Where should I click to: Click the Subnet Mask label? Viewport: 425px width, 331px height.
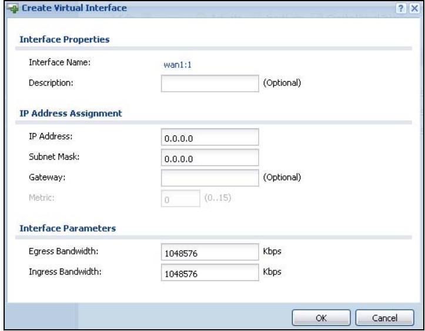pos(54,157)
